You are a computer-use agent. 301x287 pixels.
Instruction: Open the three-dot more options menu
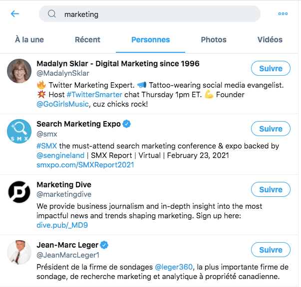[283, 14]
